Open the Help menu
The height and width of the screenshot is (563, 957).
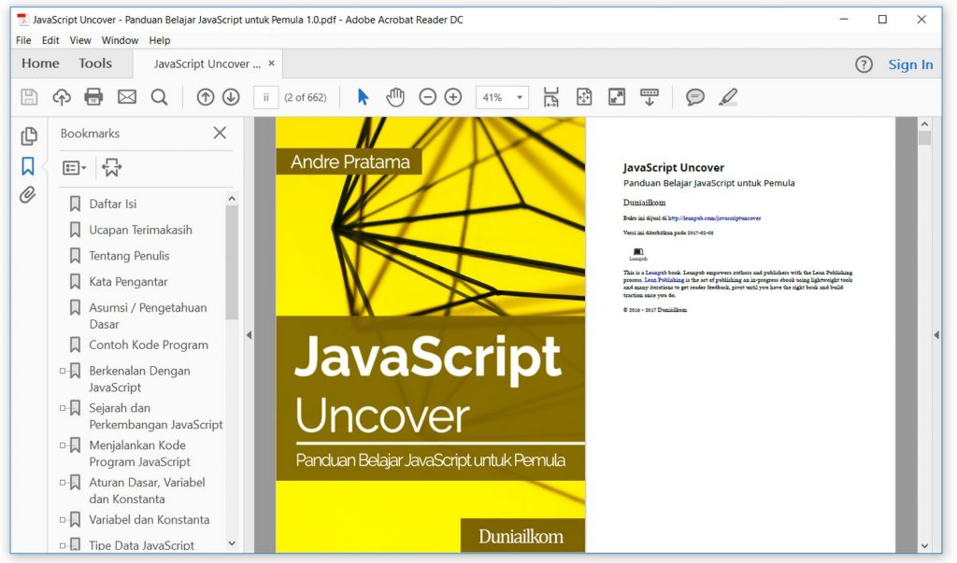click(x=159, y=40)
